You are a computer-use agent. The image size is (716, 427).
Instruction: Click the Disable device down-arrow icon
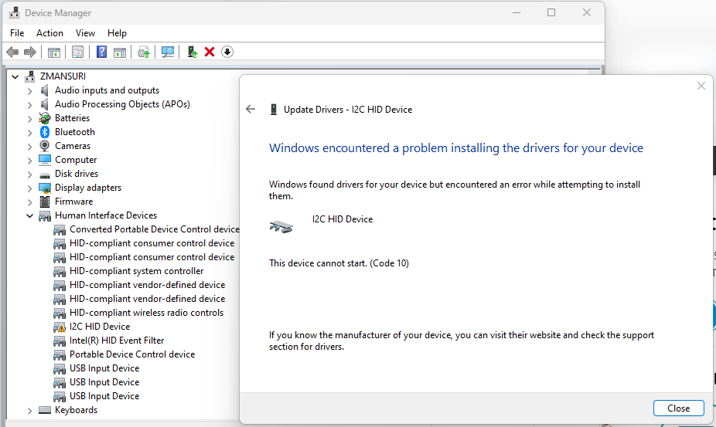tap(227, 52)
